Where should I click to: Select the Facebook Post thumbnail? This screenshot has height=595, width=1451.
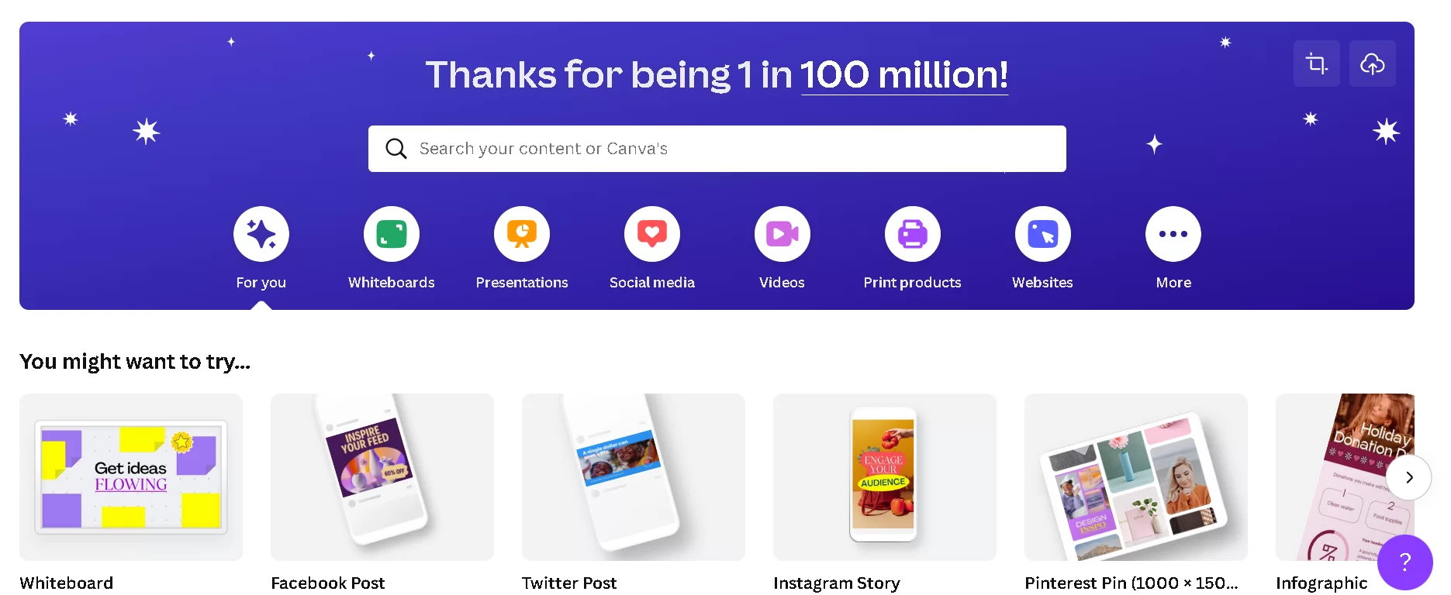[382, 477]
